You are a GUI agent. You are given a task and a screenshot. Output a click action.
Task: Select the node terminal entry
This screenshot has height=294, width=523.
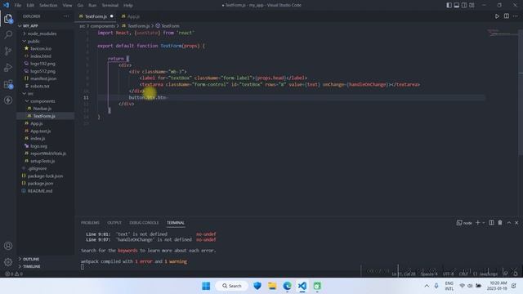464,222
